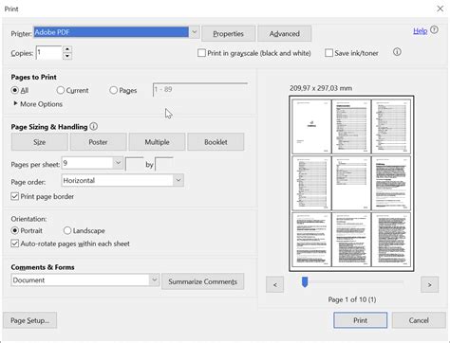Select the Booklet sizing tab
Viewport: 450px width, 343px height.
tap(216, 142)
